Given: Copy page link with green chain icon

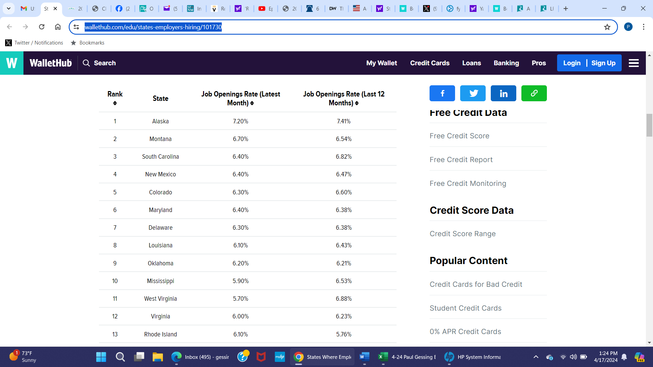Looking at the screenshot, I should point(534,93).
